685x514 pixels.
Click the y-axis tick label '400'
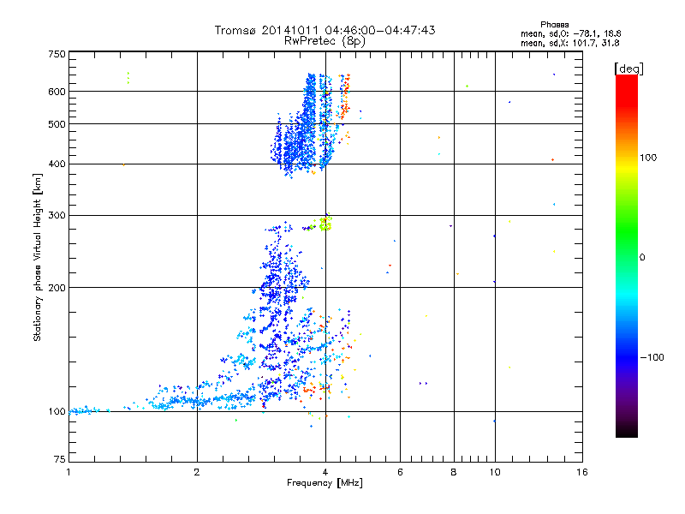(57, 164)
